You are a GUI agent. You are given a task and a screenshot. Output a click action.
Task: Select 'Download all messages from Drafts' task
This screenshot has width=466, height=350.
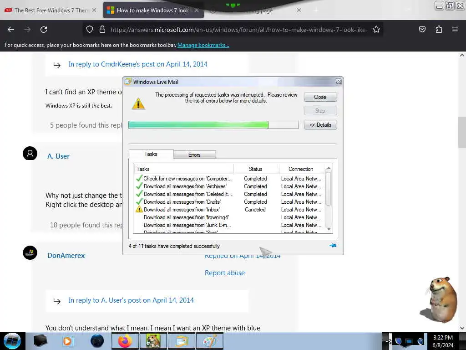pyautogui.click(x=228, y=202)
